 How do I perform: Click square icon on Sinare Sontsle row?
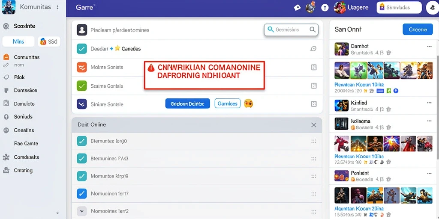point(314,104)
